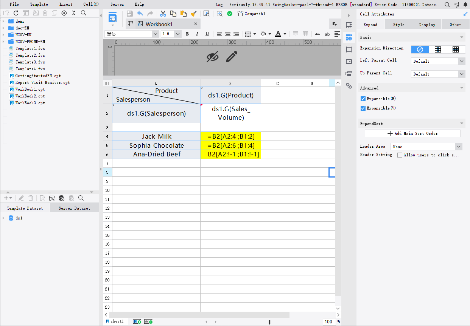Open the Server menu
Screen dimensions: 470x326
click(117, 4)
